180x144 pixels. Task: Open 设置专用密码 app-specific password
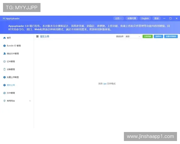tap(171, 36)
